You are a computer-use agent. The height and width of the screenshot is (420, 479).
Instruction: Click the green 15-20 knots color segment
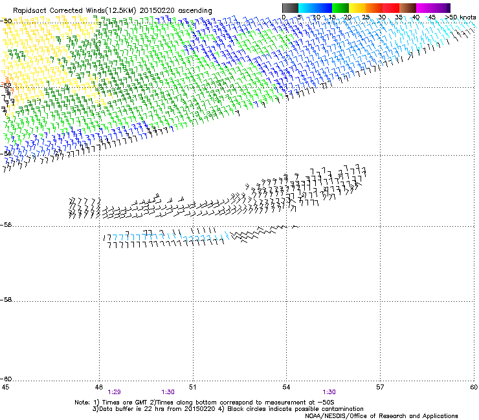click(340, 8)
